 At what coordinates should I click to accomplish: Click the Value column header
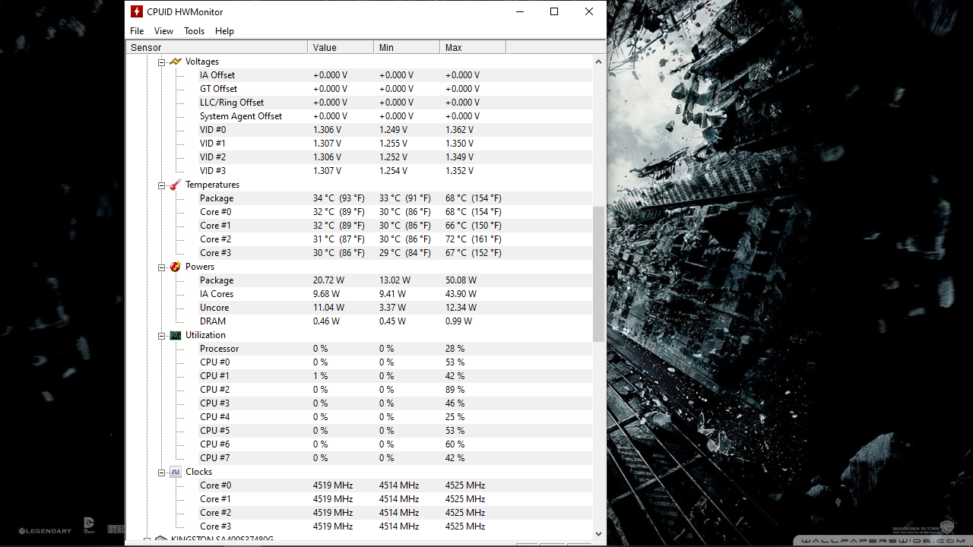click(341, 47)
